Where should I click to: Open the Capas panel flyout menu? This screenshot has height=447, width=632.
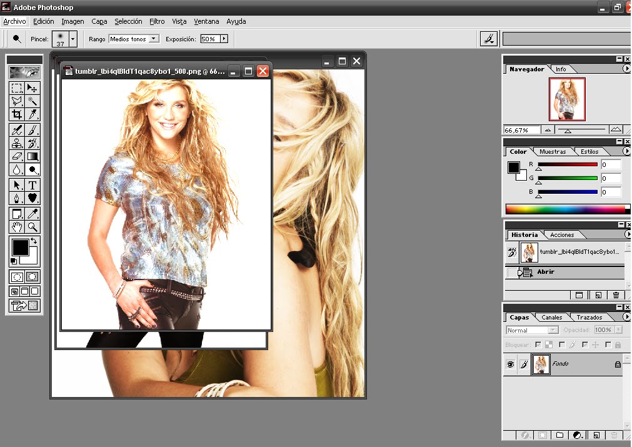click(x=627, y=317)
